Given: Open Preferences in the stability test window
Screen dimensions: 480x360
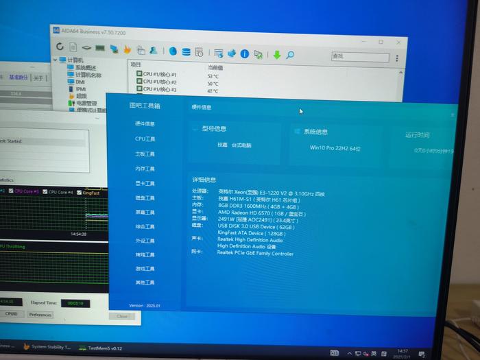Looking at the screenshot, I should pyautogui.click(x=40, y=315).
